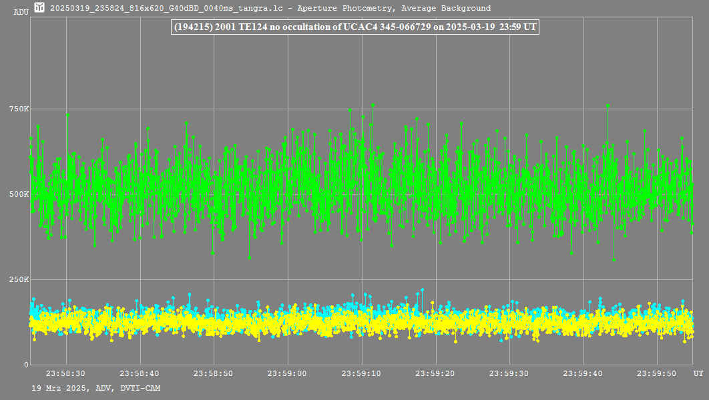
Task: Click the 23:59:10 time tick label
Action: 361,374
